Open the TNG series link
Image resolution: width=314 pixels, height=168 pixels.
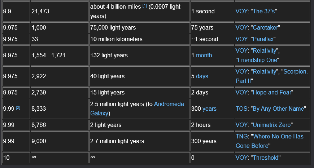(242, 136)
